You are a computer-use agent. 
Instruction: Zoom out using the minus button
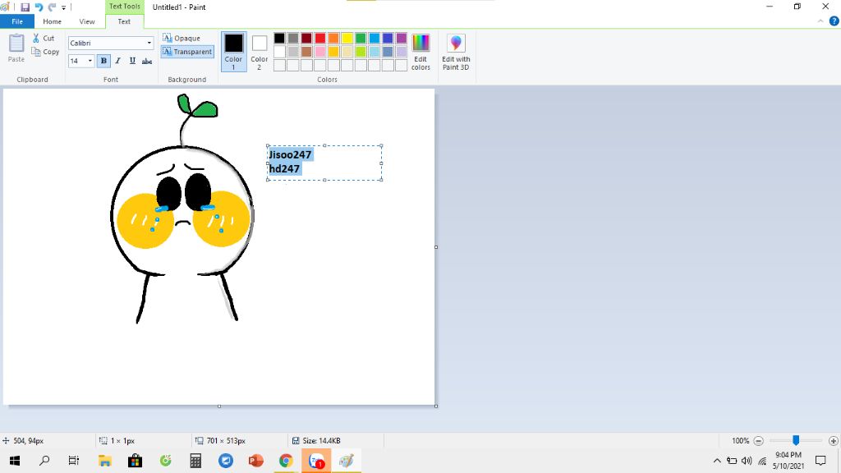(x=758, y=441)
